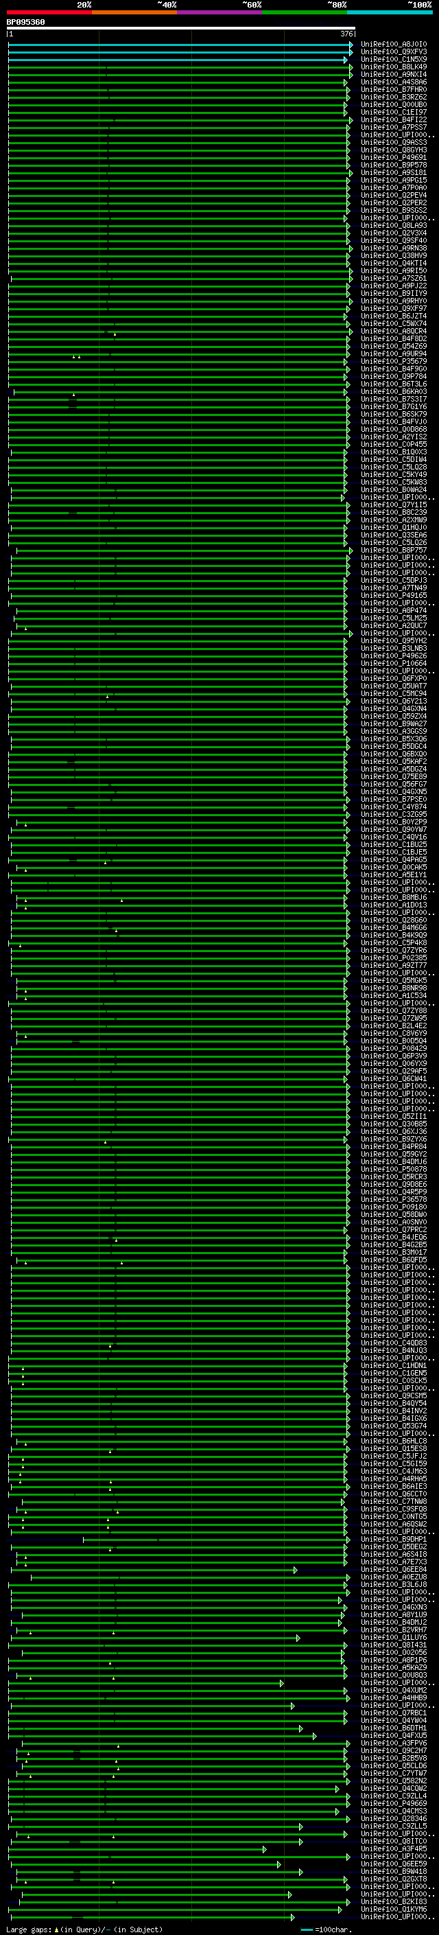Select hit UniRef100_B4FI22
Image resolution: width=439 pixels, height=1935 pixels.
(x=393, y=119)
